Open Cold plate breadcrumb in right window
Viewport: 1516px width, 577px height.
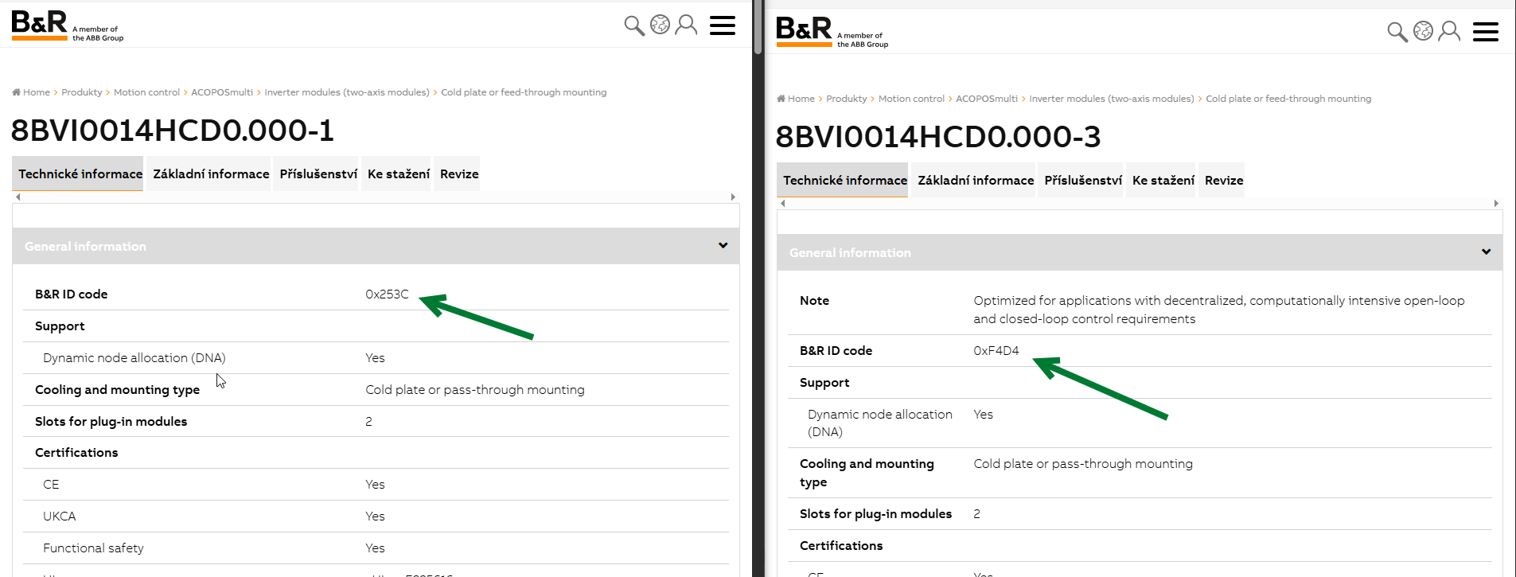(x=1288, y=99)
